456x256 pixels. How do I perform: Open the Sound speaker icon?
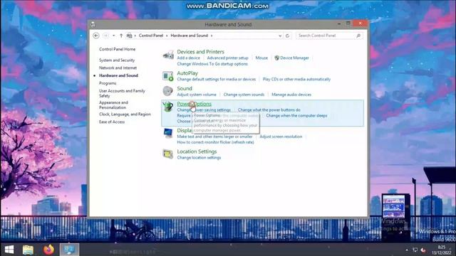coord(168,91)
